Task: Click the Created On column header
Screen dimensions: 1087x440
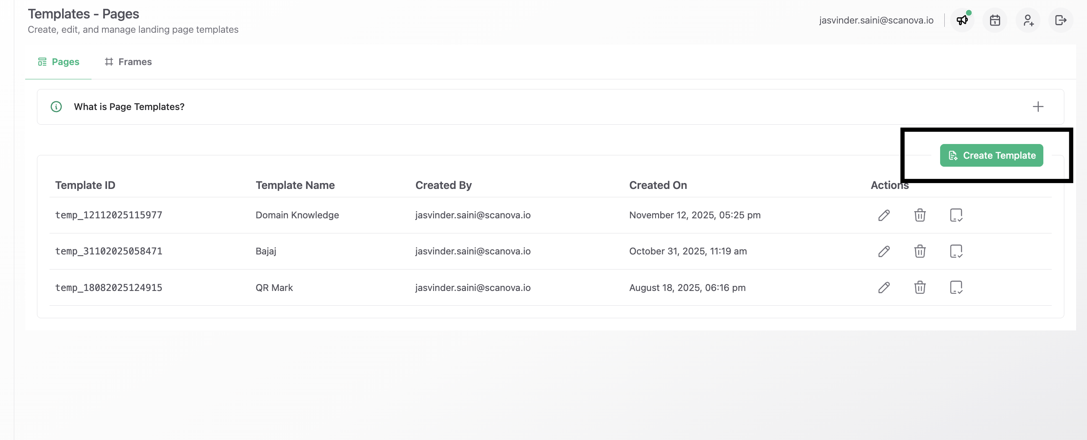Action: click(x=658, y=185)
